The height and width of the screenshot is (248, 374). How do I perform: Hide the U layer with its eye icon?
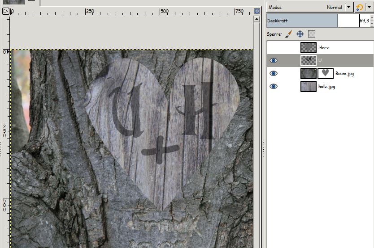274,60
